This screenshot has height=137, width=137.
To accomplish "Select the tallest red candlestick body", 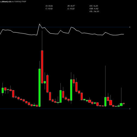I will [x=42, y=67].
